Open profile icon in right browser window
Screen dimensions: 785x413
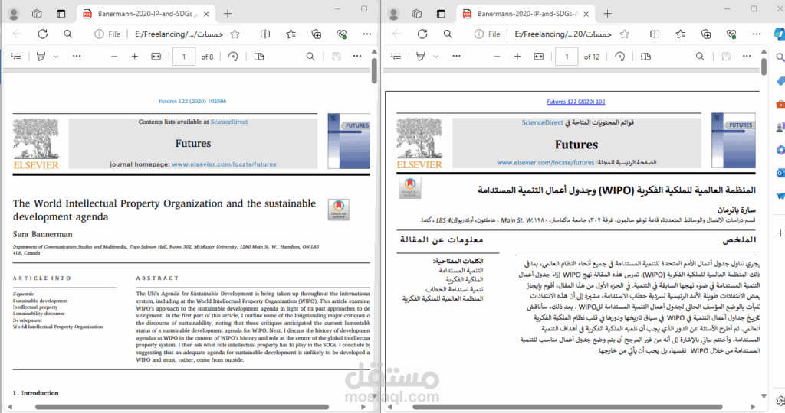394,14
